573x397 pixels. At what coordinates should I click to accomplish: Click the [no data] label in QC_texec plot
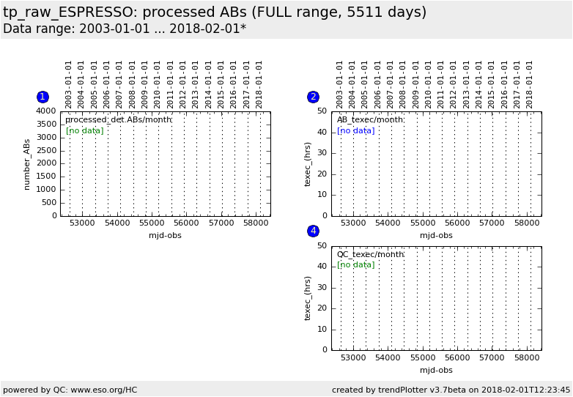coord(356,265)
